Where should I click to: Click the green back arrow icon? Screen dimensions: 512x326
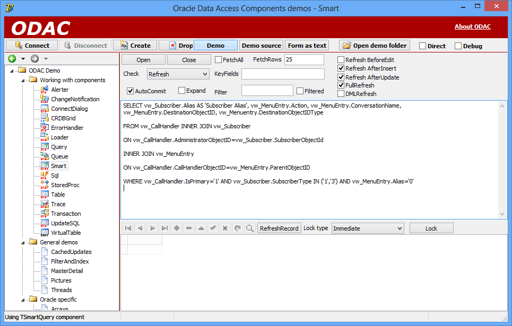click(12, 59)
